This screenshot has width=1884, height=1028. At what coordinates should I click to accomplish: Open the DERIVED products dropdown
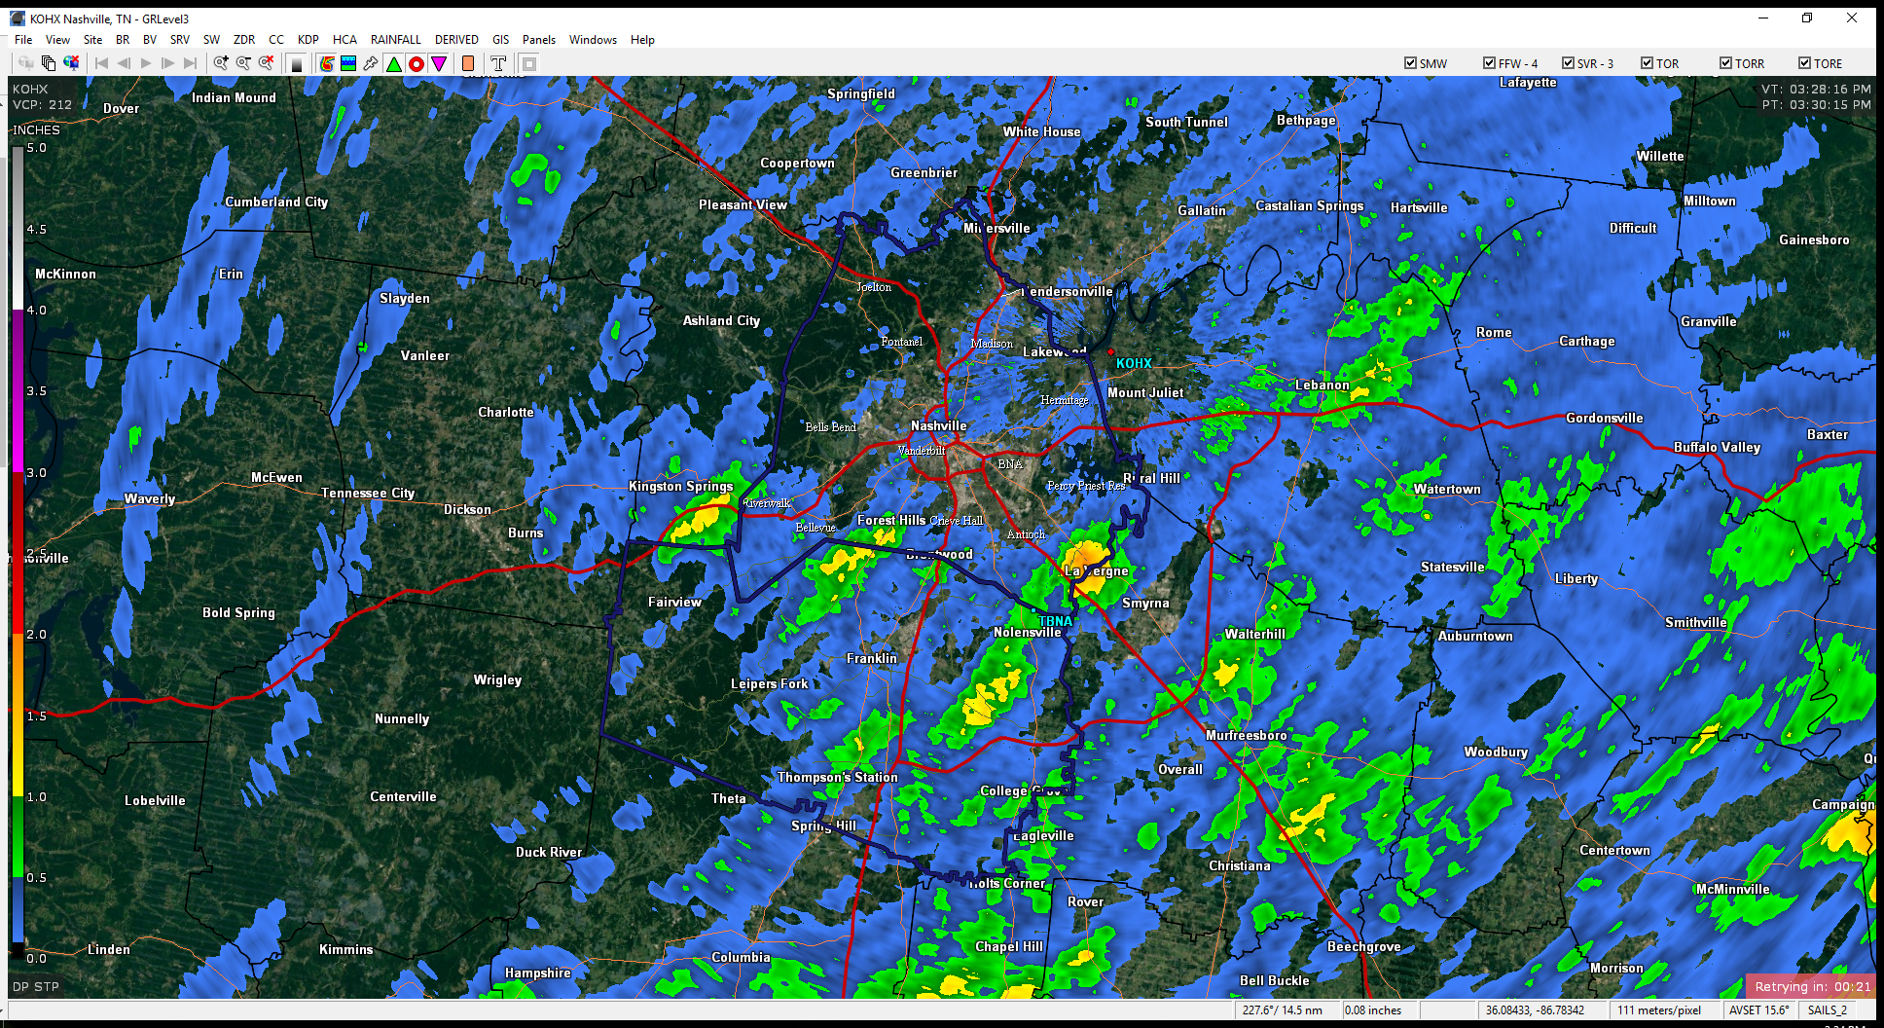[x=456, y=40]
